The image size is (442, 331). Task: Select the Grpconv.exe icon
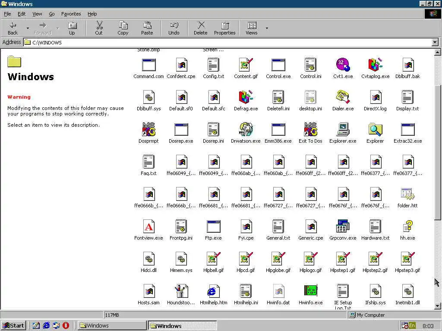point(343,227)
